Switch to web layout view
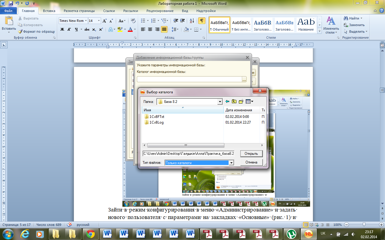 (x=316, y=225)
